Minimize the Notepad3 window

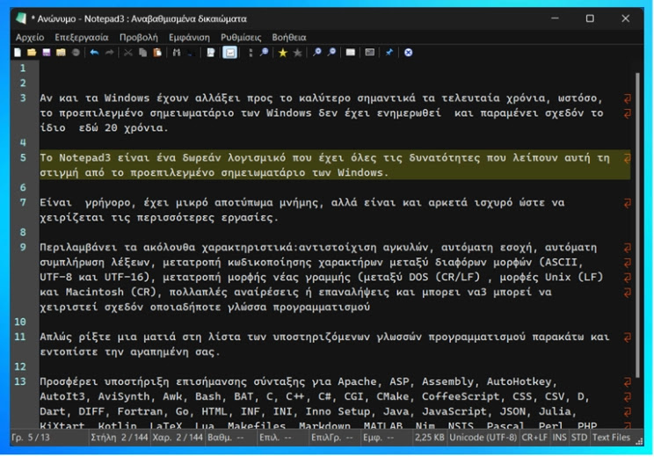[x=555, y=18]
